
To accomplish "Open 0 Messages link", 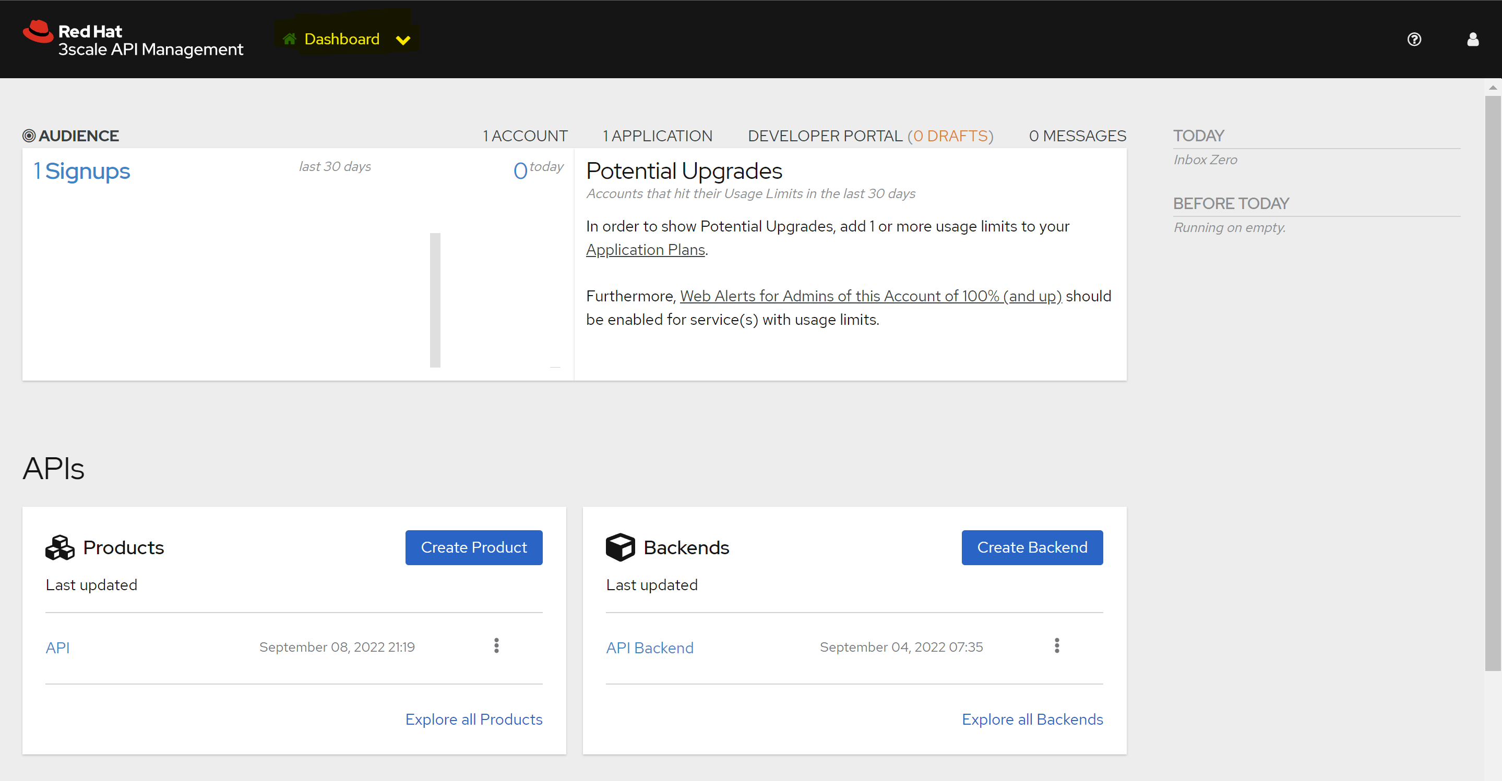I will (1077, 136).
